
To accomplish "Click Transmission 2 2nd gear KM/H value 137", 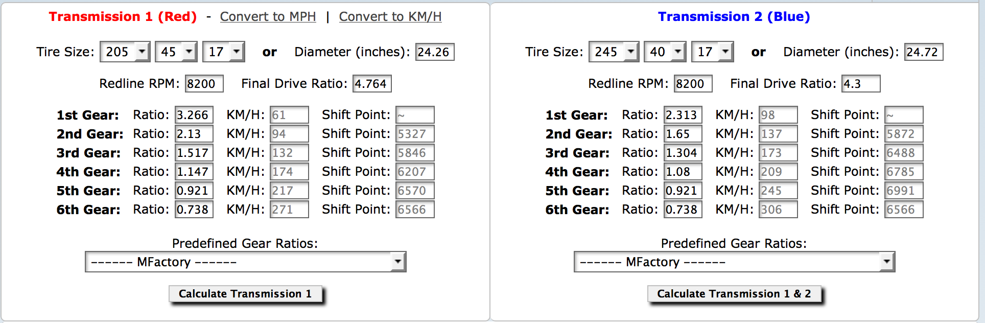I will coord(778,134).
